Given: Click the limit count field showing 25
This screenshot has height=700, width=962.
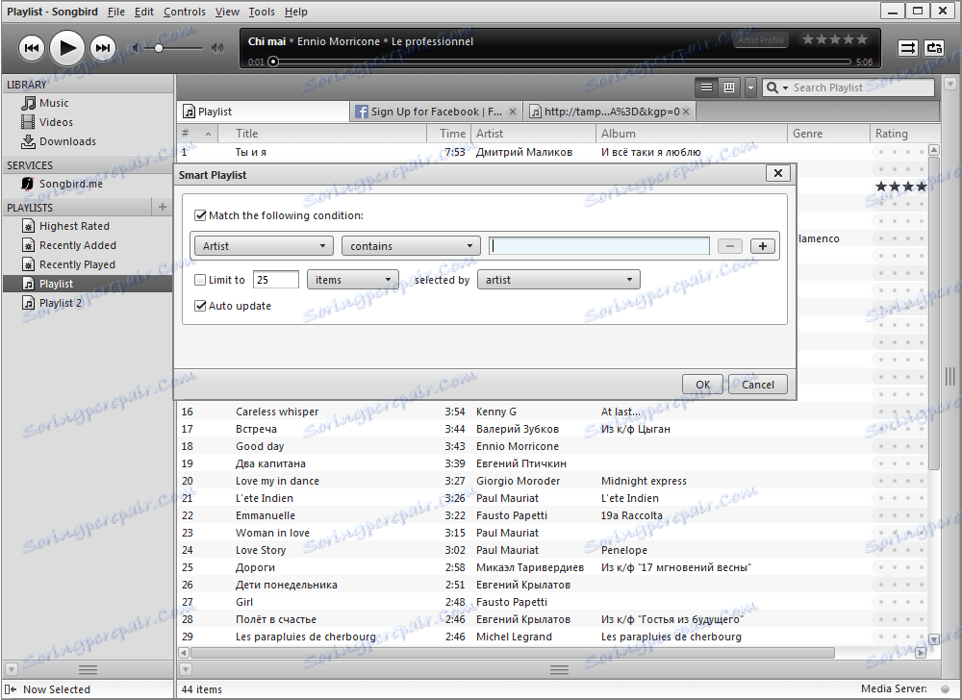Looking at the screenshot, I should pyautogui.click(x=275, y=280).
